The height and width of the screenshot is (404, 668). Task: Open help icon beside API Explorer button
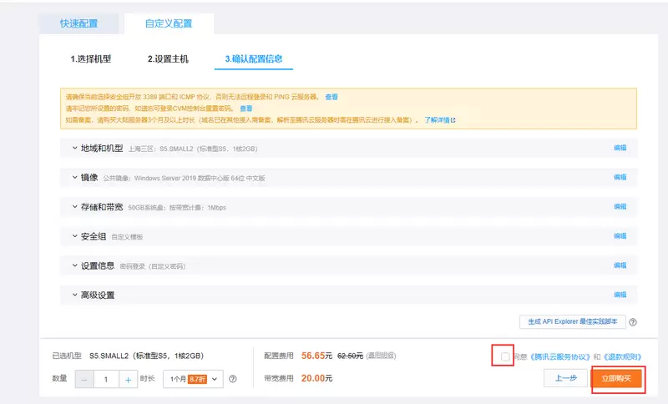633,322
